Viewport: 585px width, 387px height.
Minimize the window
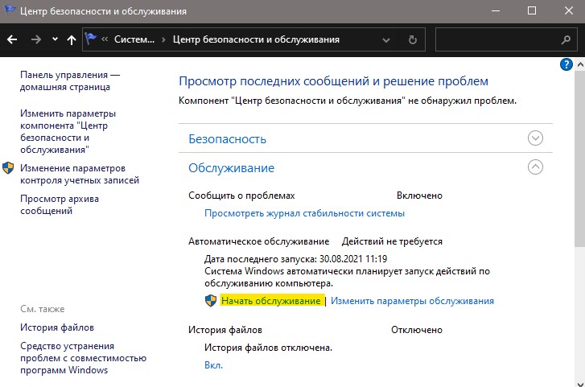pyautogui.click(x=496, y=10)
